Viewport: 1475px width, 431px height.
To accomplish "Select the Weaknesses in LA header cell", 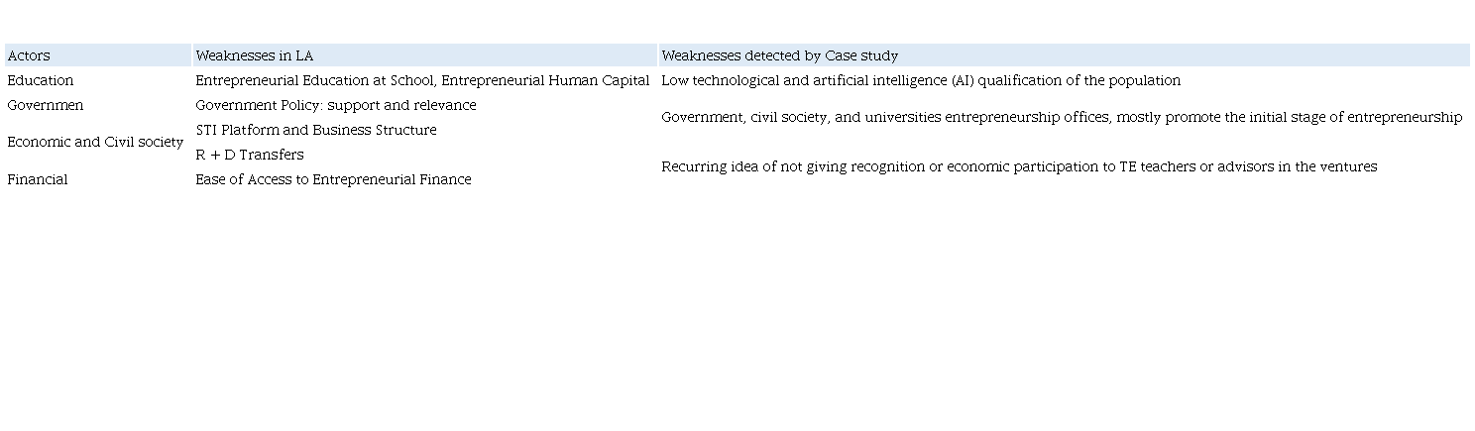I will point(254,55).
